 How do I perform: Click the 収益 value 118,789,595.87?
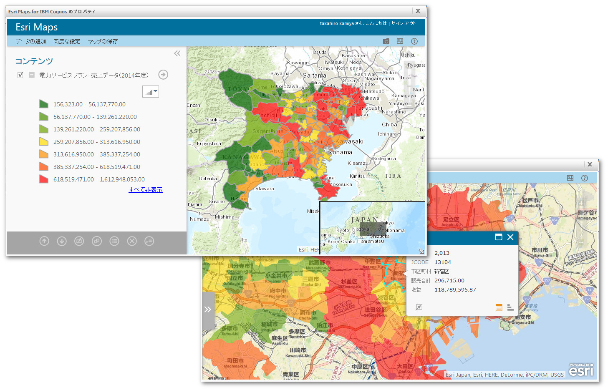click(455, 290)
